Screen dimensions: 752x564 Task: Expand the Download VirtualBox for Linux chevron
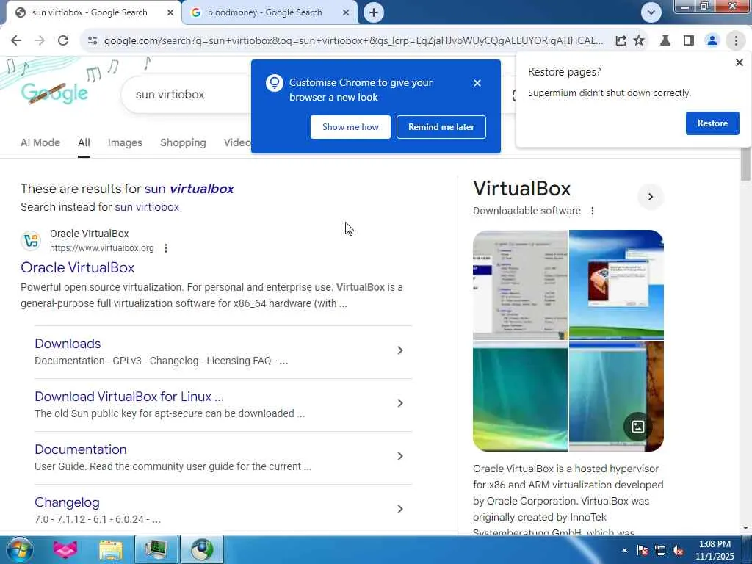[x=400, y=403]
